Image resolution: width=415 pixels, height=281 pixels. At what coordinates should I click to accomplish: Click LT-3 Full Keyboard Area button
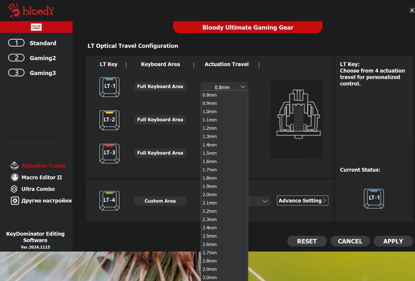(160, 153)
